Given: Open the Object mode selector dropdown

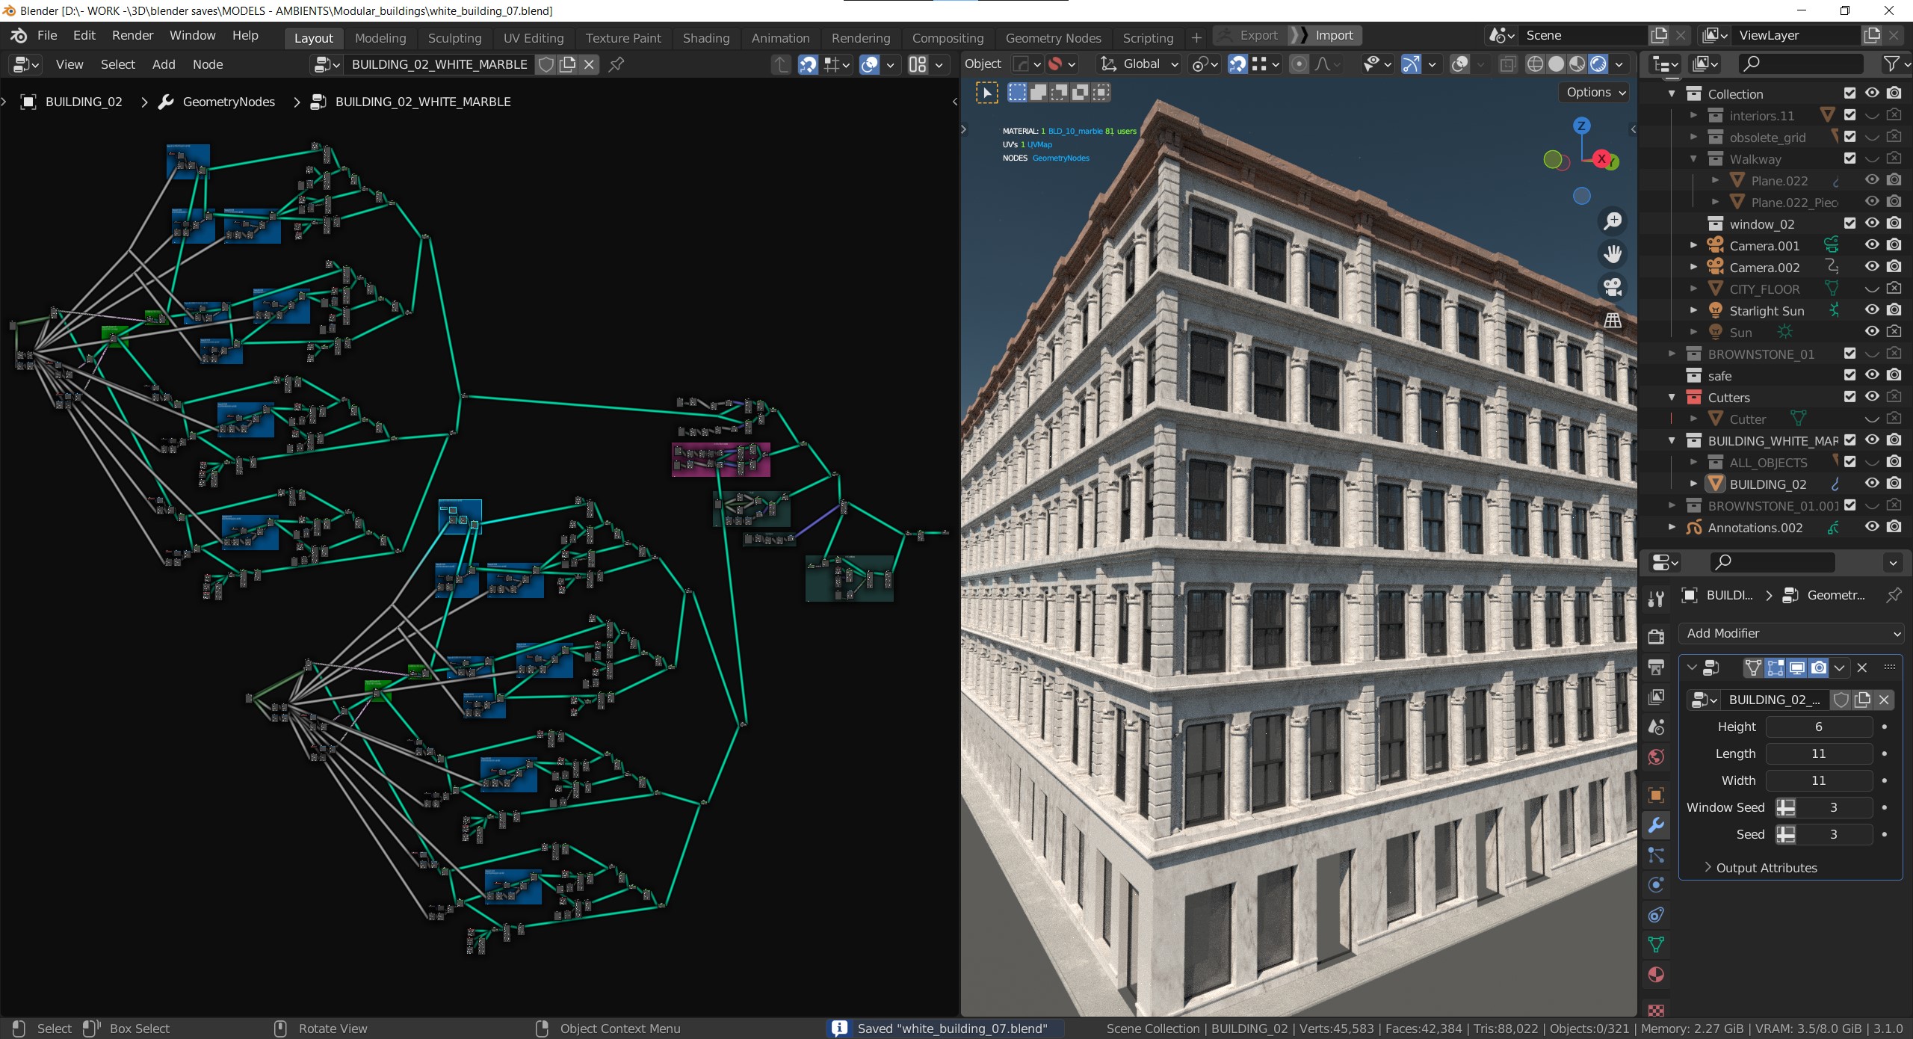Looking at the screenshot, I should pyautogui.click(x=983, y=64).
